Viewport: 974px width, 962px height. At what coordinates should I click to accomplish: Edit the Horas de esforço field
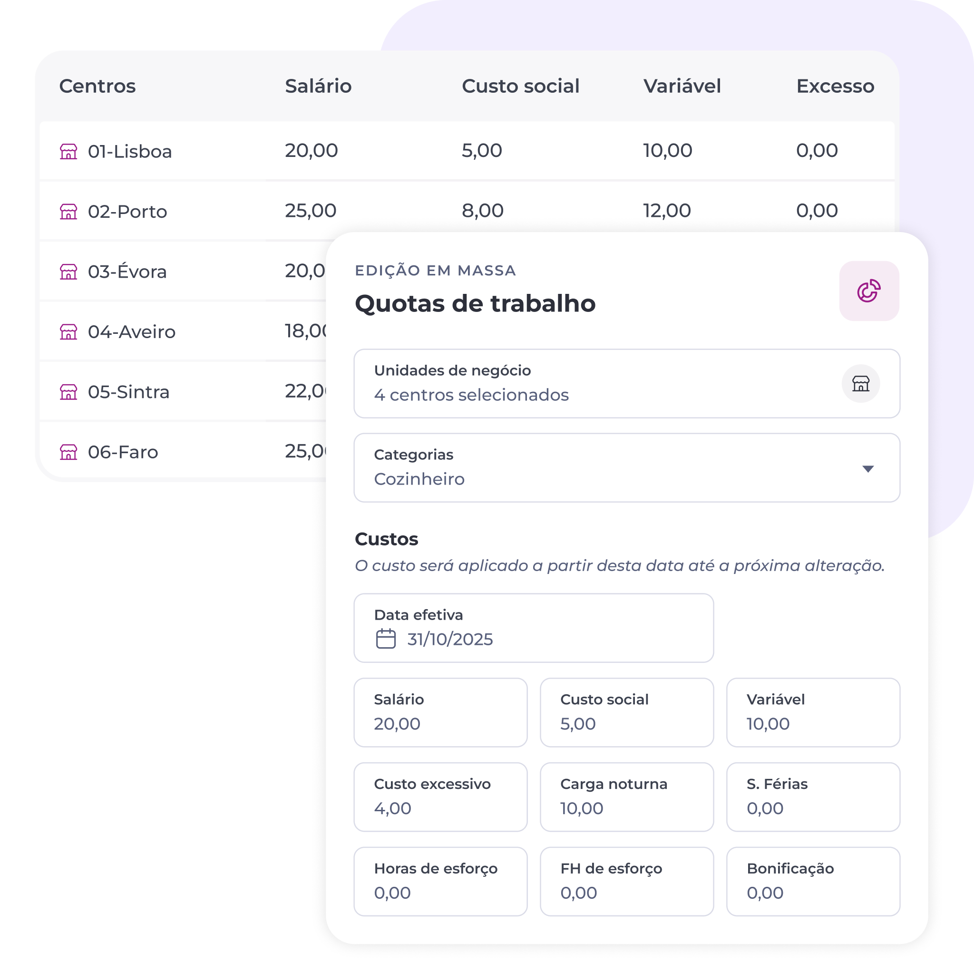(440, 881)
